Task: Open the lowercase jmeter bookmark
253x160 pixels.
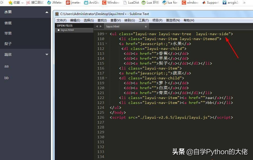Action: (x=73, y=2)
